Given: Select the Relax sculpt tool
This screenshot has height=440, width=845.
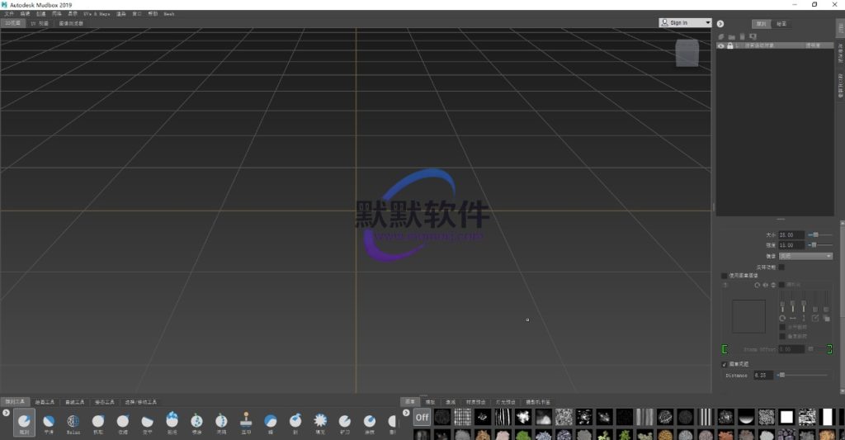Looking at the screenshot, I should (x=73, y=421).
